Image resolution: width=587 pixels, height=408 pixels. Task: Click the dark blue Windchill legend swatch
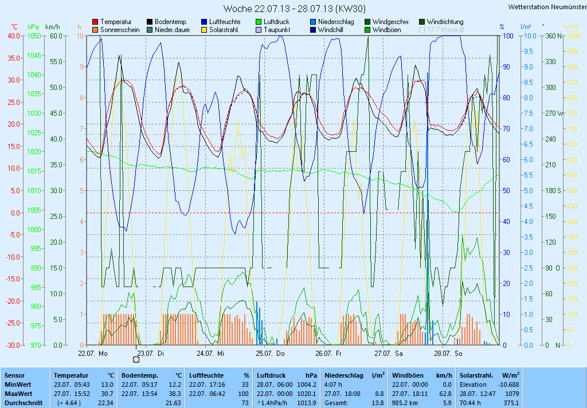coord(313,30)
